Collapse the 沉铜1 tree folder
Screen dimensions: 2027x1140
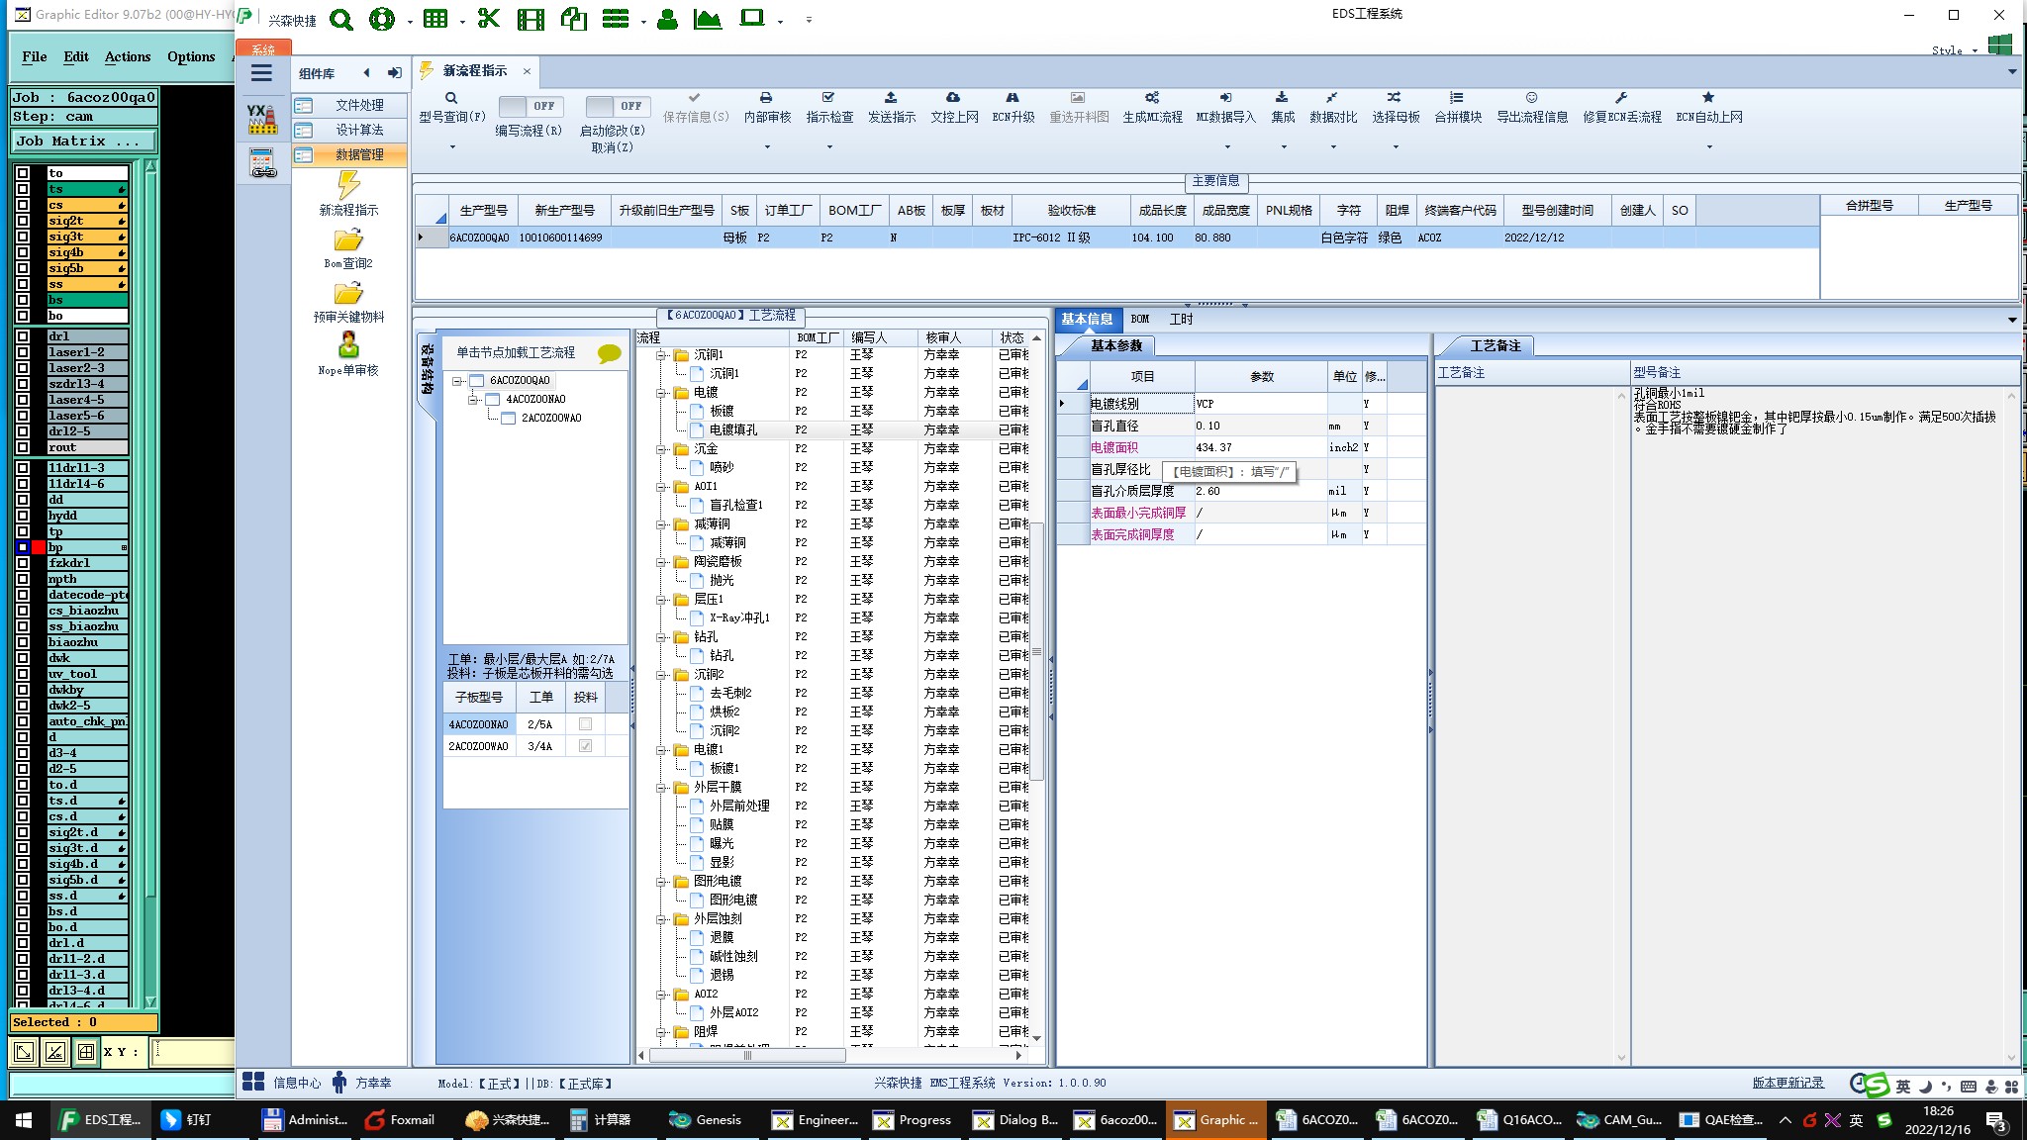(661, 355)
